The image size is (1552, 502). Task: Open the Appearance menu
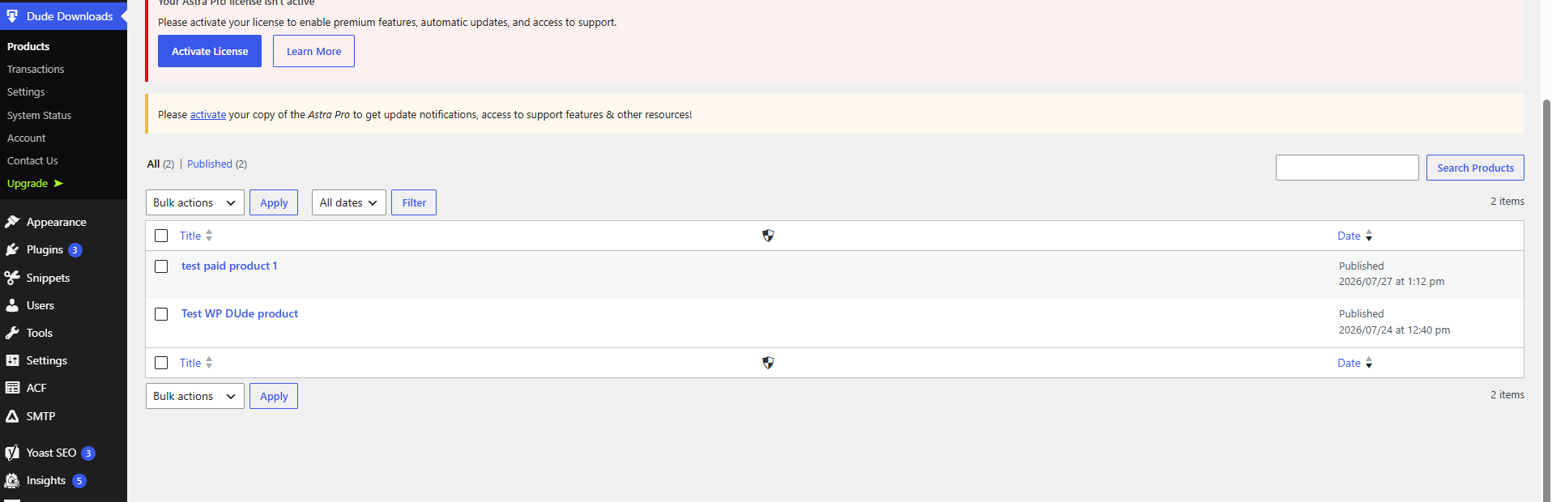(56, 222)
